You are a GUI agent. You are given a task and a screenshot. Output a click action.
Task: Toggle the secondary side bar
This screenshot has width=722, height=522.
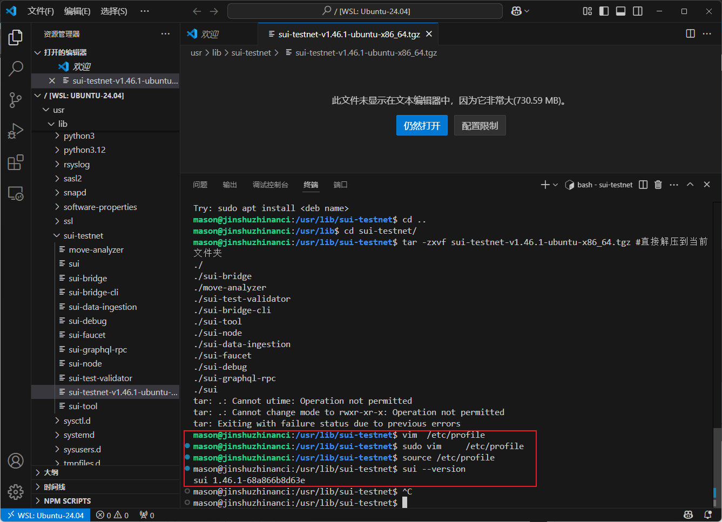(x=638, y=11)
